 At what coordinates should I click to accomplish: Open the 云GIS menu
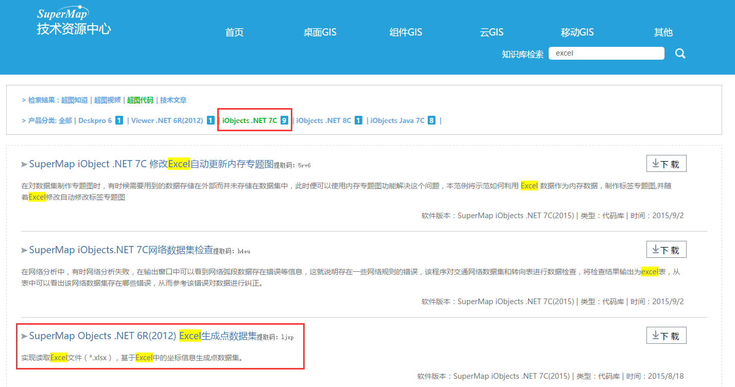click(492, 32)
